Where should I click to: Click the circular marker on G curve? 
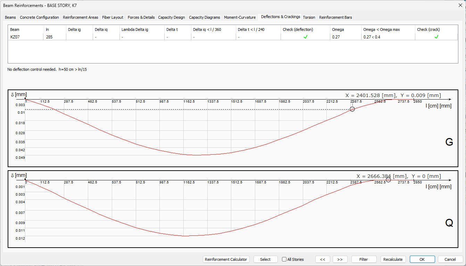pyautogui.click(x=352, y=109)
